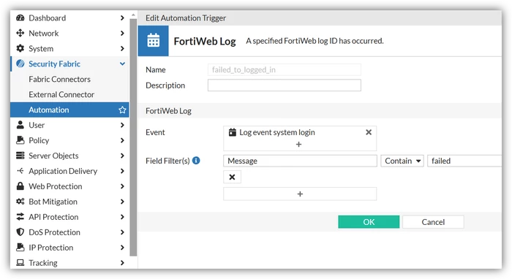This screenshot has height=279, width=512.
Task: Click the DoS Protection shield icon
Action: (20, 232)
